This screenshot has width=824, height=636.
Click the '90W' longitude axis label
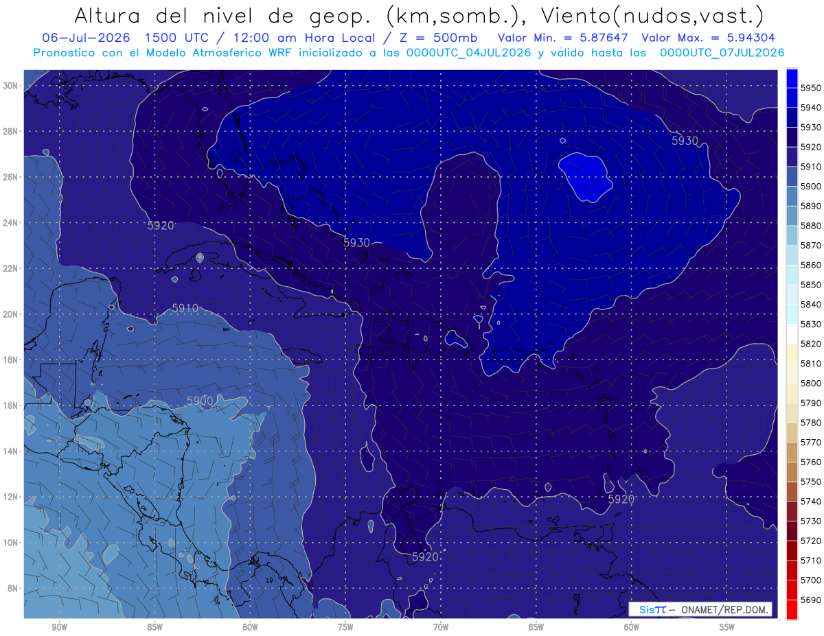click(x=59, y=627)
